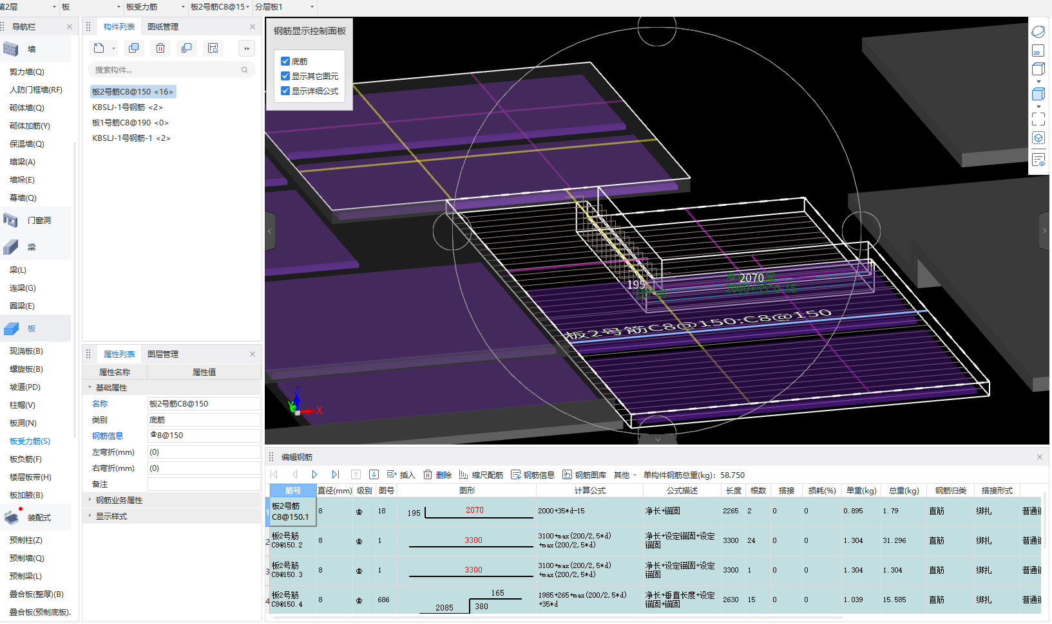Click the delete component trash icon
Viewport: 1052px width, 624px height.
click(x=160, y=48)
